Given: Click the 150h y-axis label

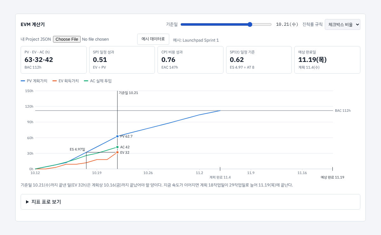Looking at the screenshot, I should (29, 91).
